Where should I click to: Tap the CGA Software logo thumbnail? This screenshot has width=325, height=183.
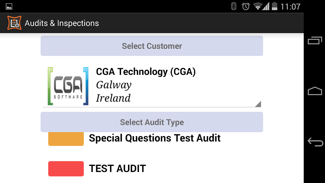tap(68, 86)
